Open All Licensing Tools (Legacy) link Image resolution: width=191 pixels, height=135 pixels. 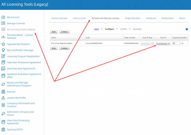click(x=21, y=29)
